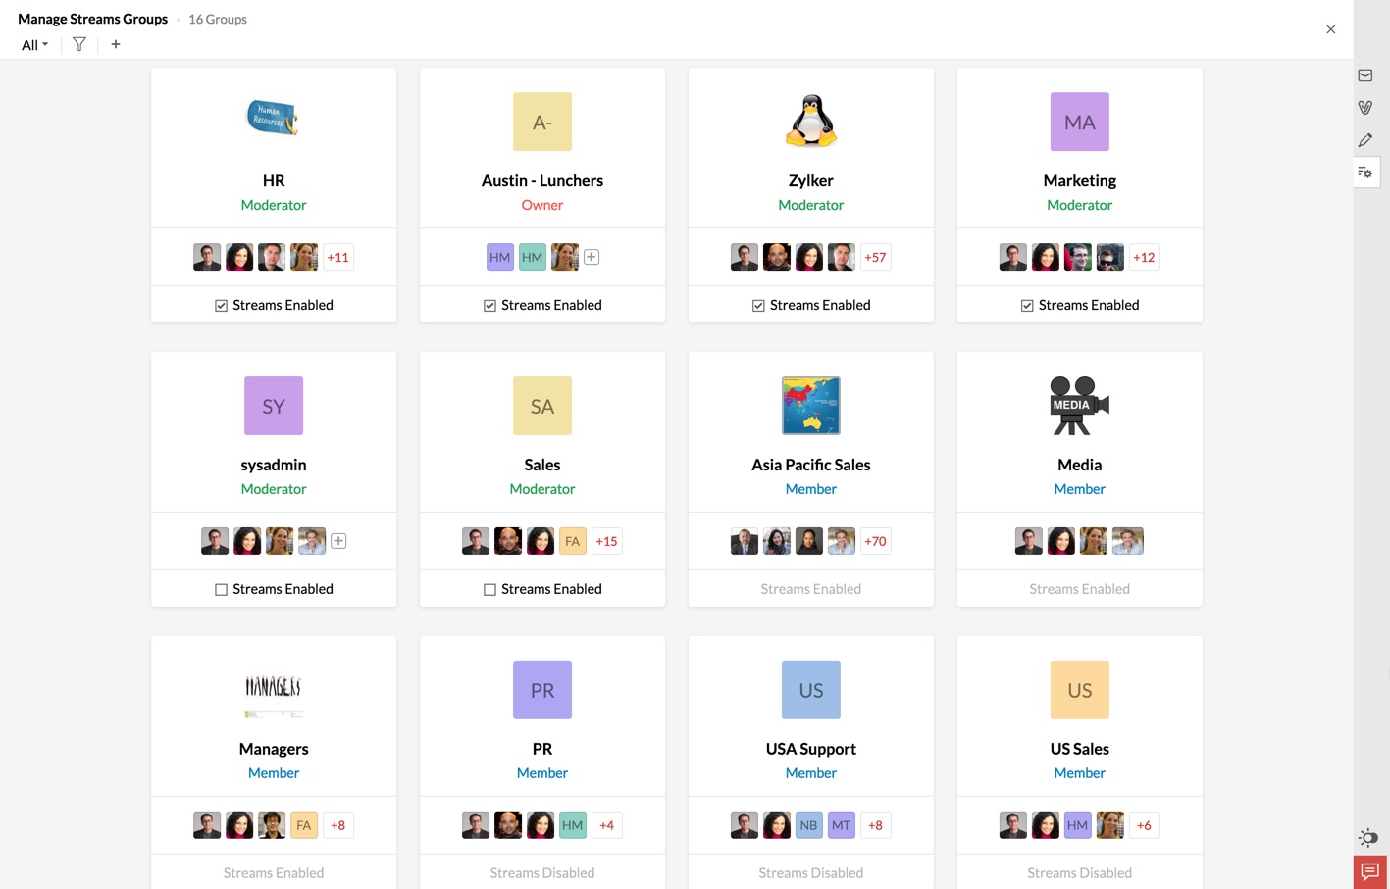The image size is (1390, 889).
Task: Click the Asia Pacific Sales group name
Action: (811, 465)
